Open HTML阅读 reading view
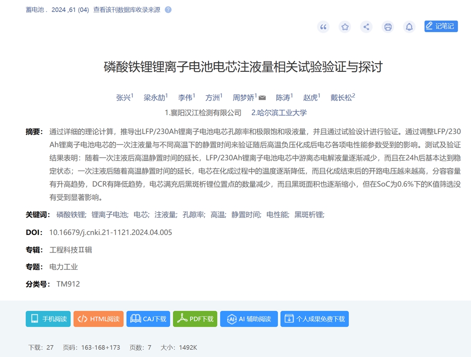 (98, 318)
